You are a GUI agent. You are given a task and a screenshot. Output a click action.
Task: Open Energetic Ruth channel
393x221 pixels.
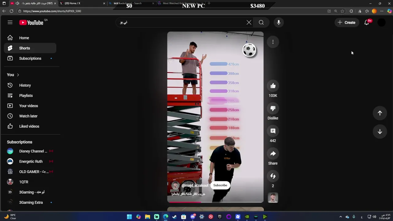(x=30, y=161)
